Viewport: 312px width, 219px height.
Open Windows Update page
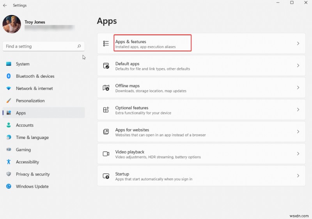click(44, 186)
